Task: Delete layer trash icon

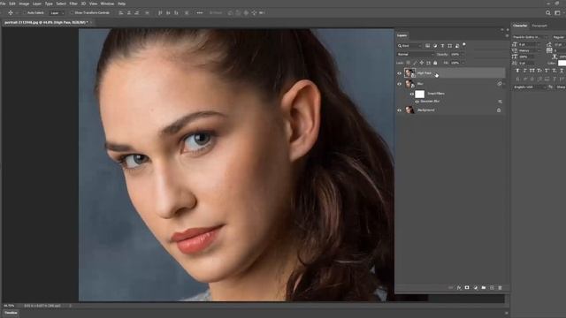Action: click(x=501, y=288)
